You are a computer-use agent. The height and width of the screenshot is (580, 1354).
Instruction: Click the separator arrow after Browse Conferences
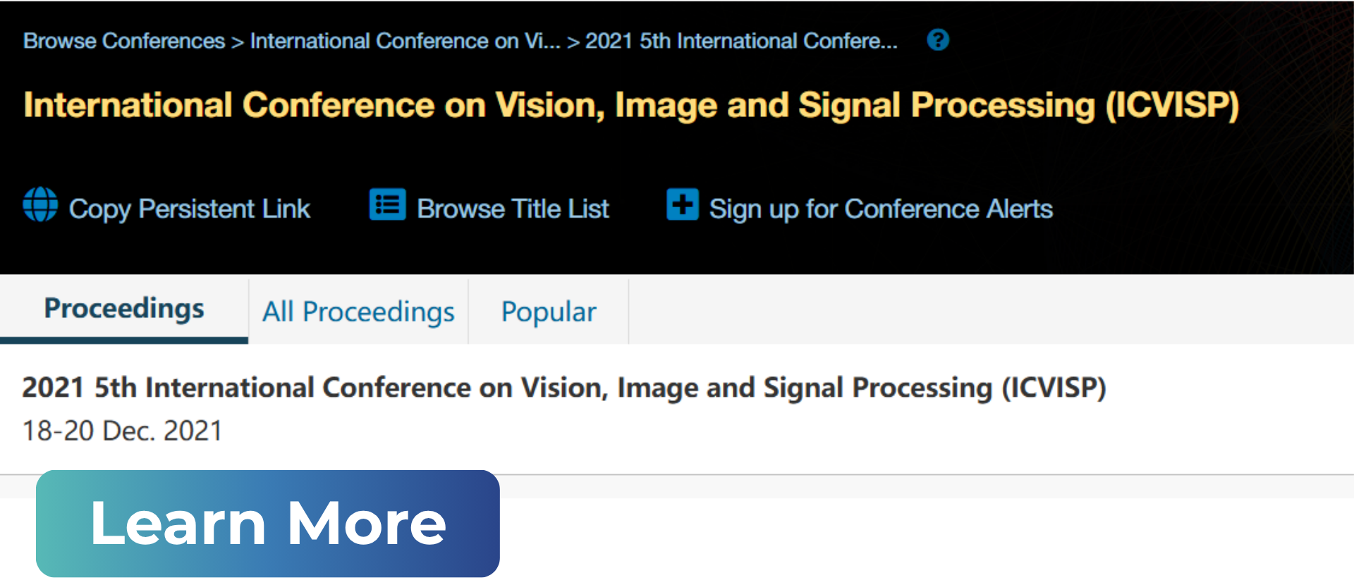pyautogui.click(x=238, y=42)
